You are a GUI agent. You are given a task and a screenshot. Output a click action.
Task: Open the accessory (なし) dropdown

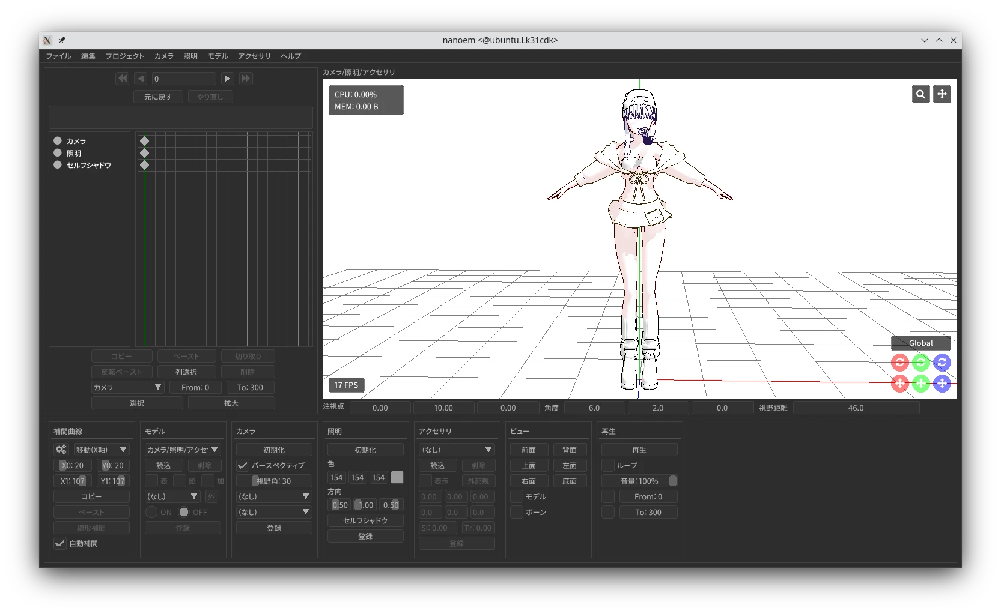[x=457, y=450]
